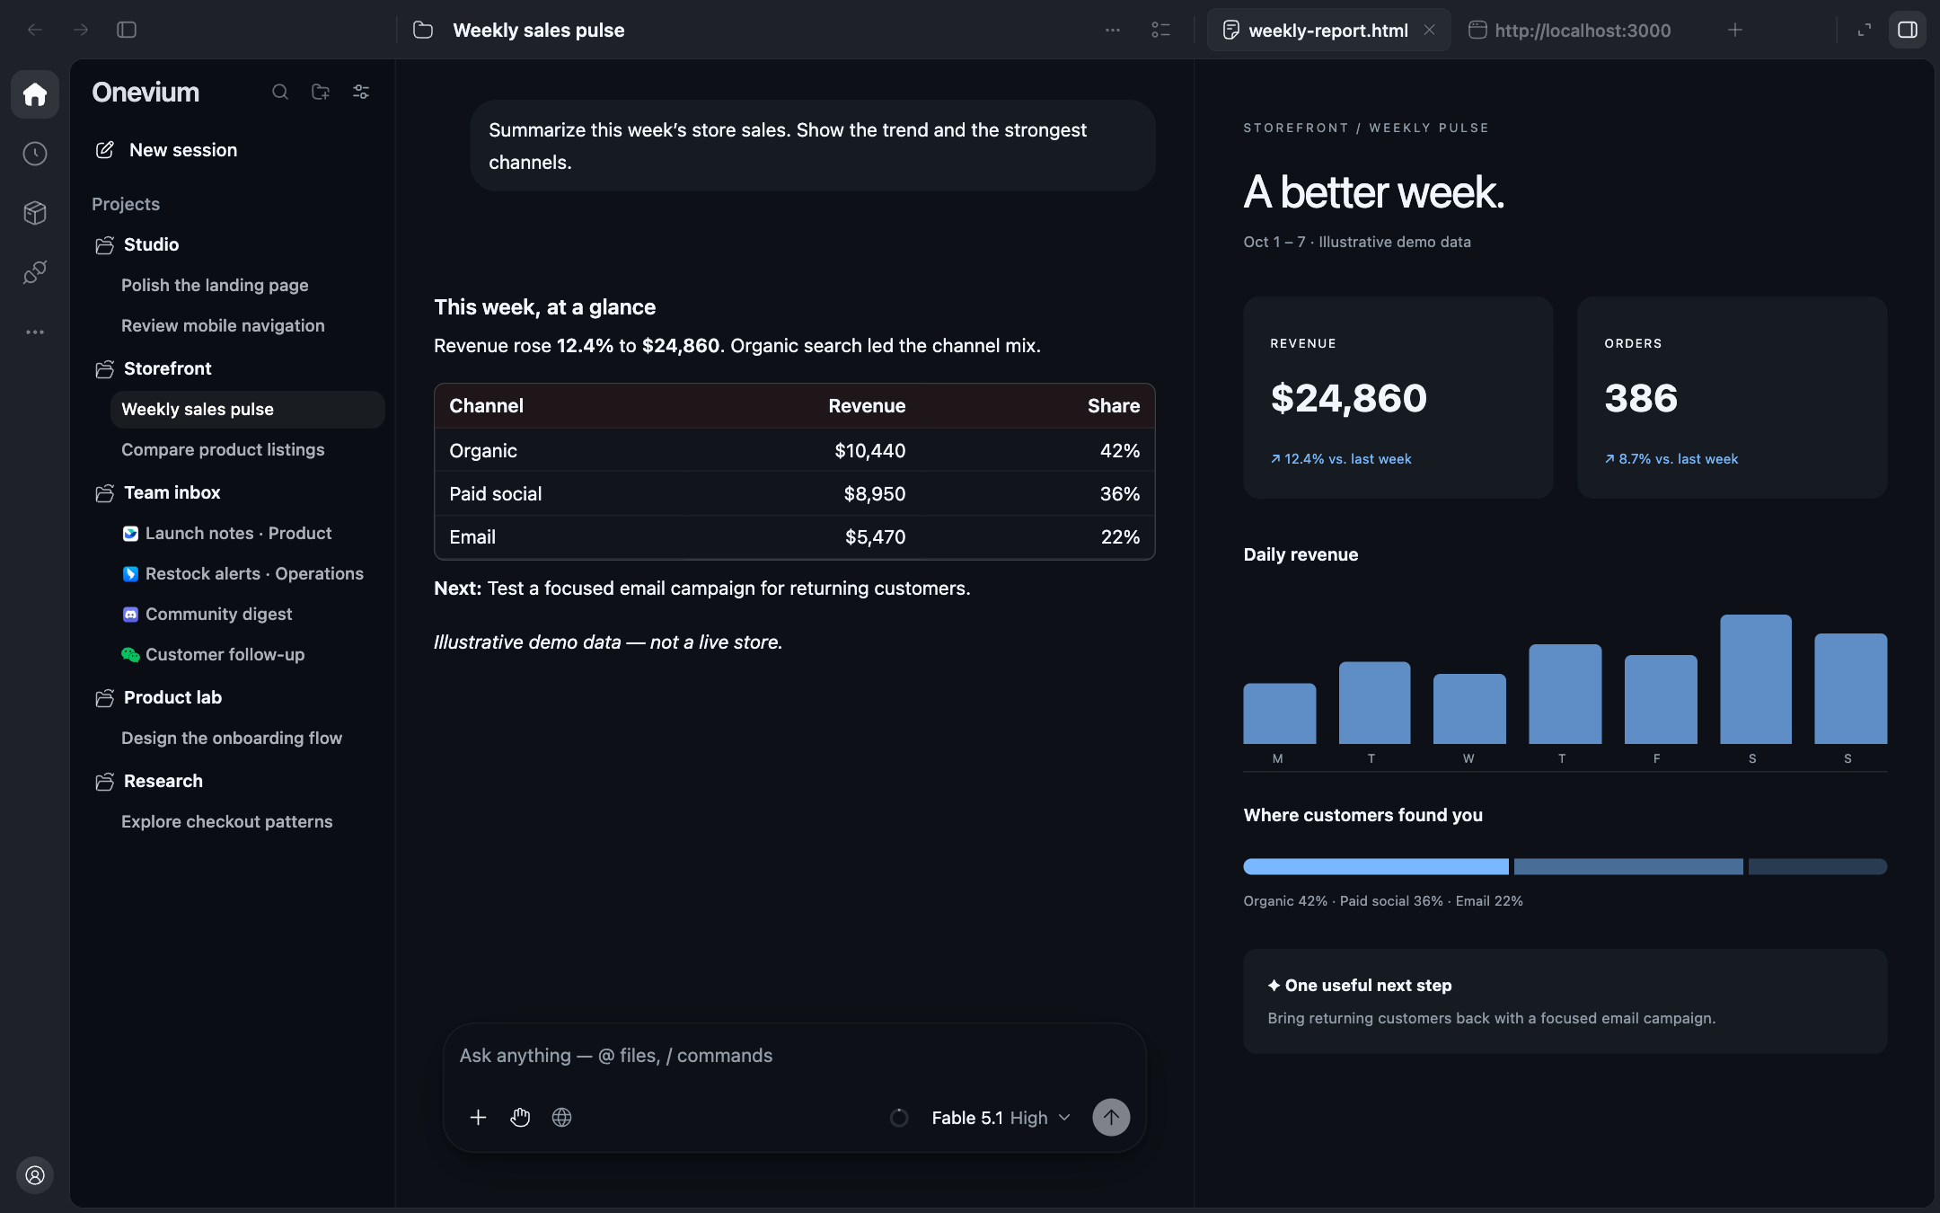The image size is (1940, 1213).
Task: Toggle the left sidebar panel icon
Action: point(127,30)
